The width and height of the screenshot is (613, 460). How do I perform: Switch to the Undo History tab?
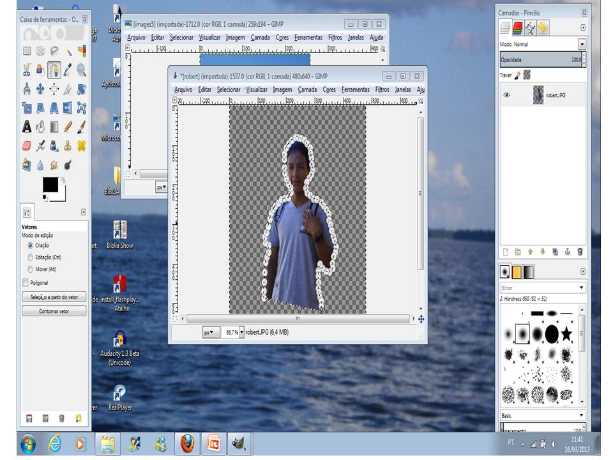coord(543,27)
